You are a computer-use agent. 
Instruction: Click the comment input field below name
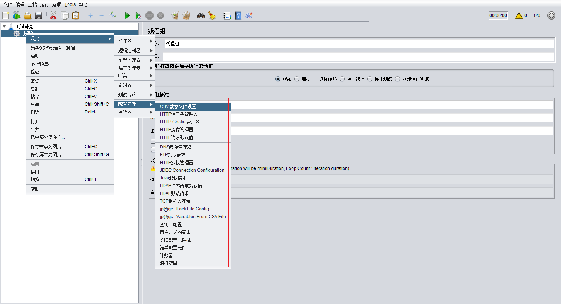tap(358, 56)
